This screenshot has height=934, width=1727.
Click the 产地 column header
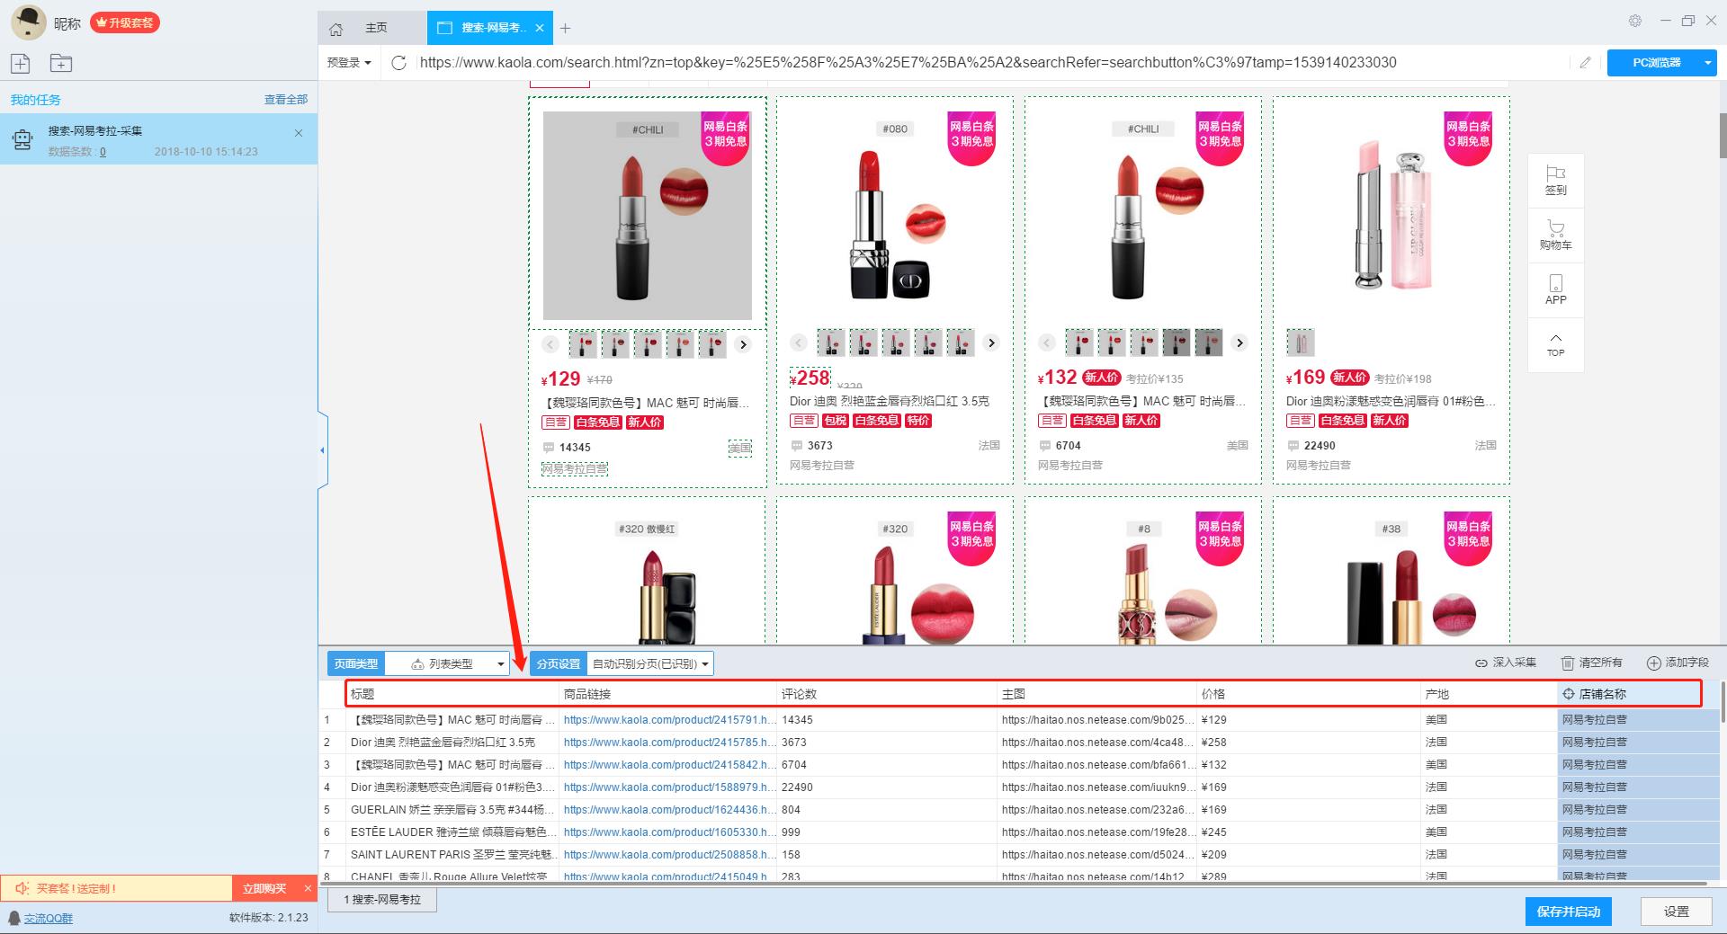tap(1489, 694)
